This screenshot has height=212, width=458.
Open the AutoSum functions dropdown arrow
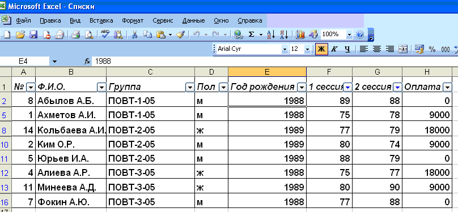[x=261, y=35]
